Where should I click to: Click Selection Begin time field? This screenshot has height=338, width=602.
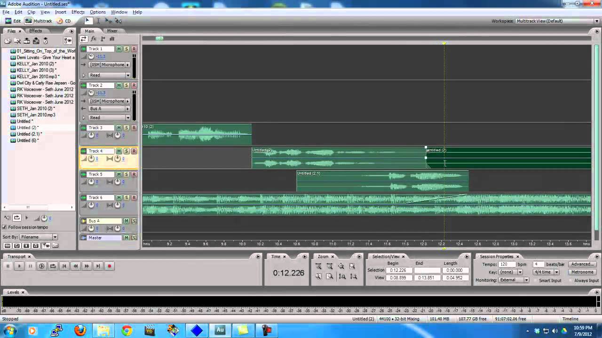click(399, 270)
